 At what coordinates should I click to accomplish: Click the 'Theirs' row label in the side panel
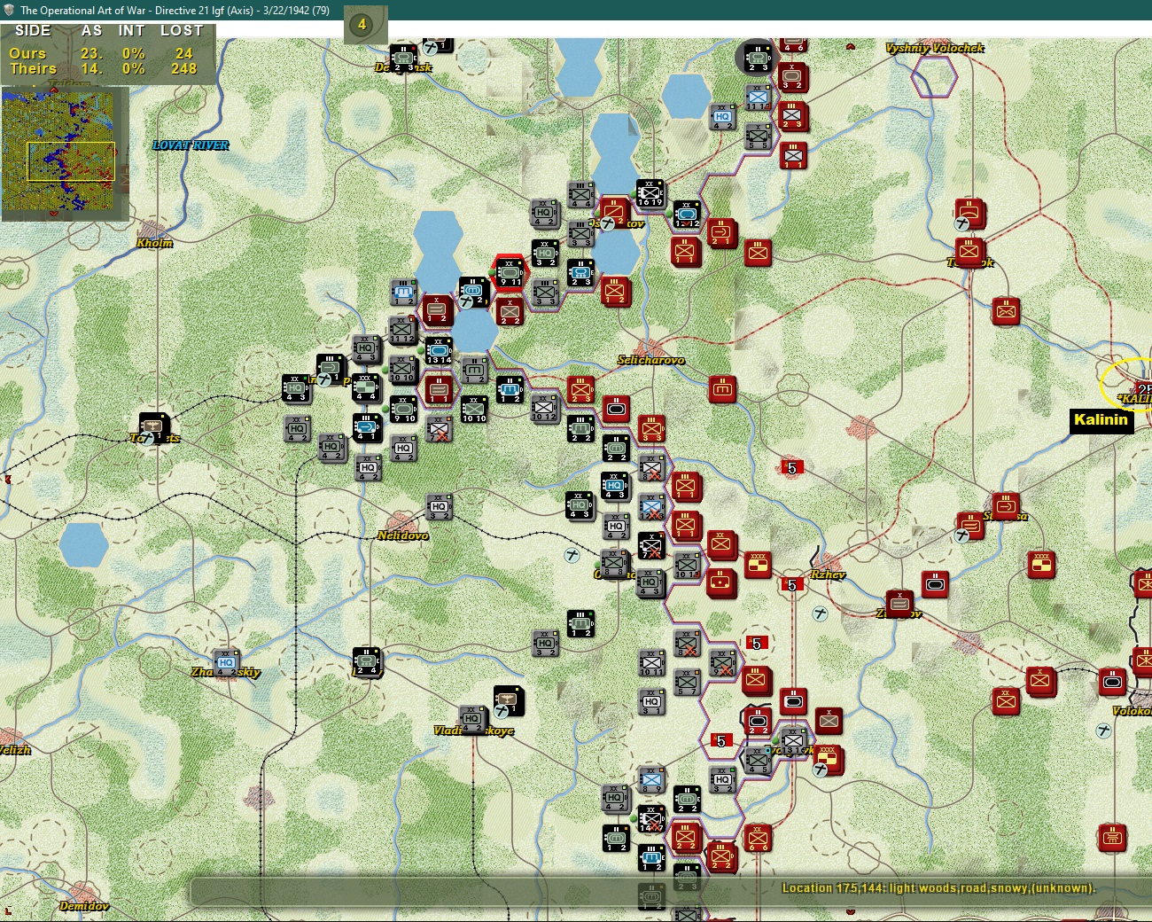33,68
